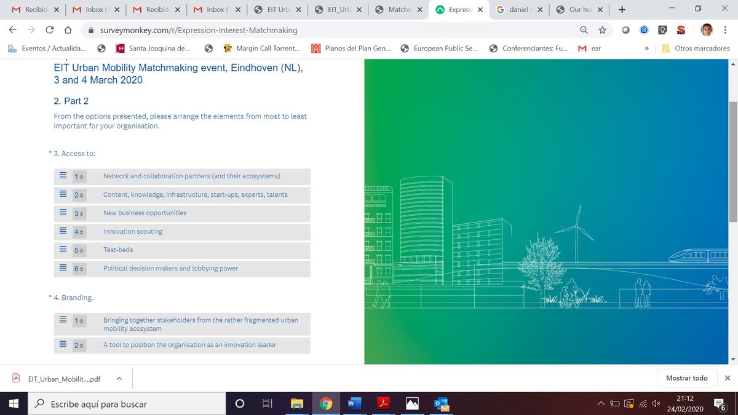Open Adobe Acrobat from the taskbar

tap(384, 404)
